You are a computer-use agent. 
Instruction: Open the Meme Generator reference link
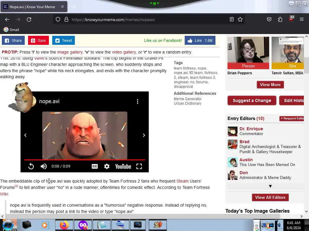point(188,99)
